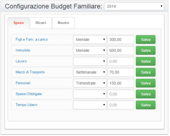Click the 70,00 amount field
170x136 pixels.
[121, 72]
